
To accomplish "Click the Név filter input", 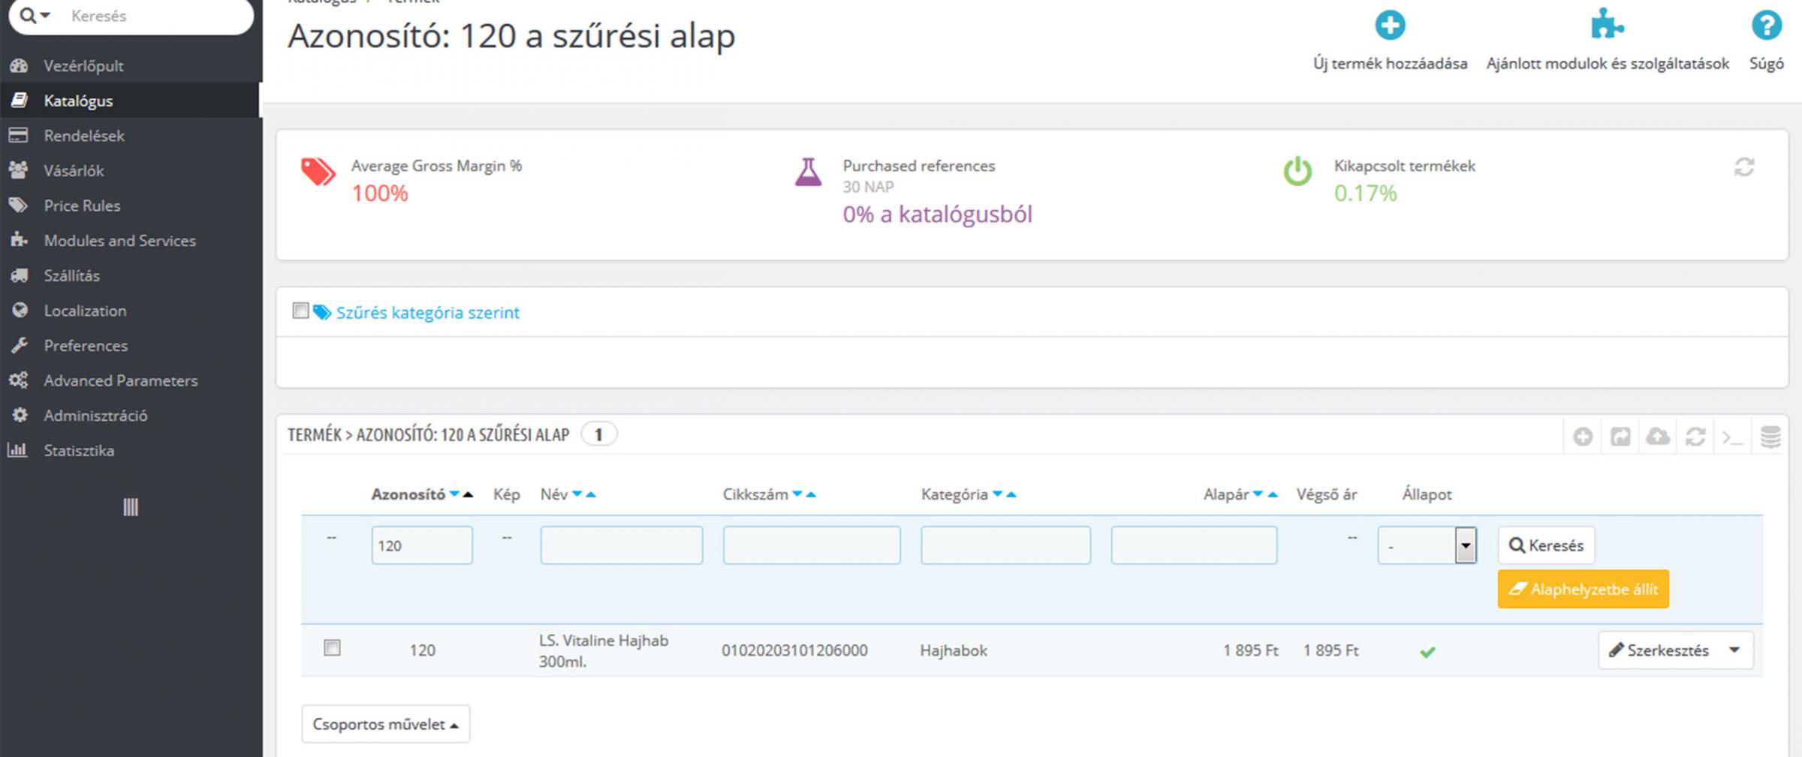I will pos(622,545).
